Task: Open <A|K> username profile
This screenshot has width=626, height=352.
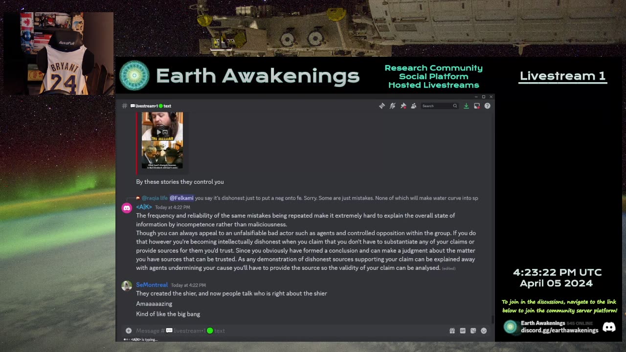Action: coord(144,207)
